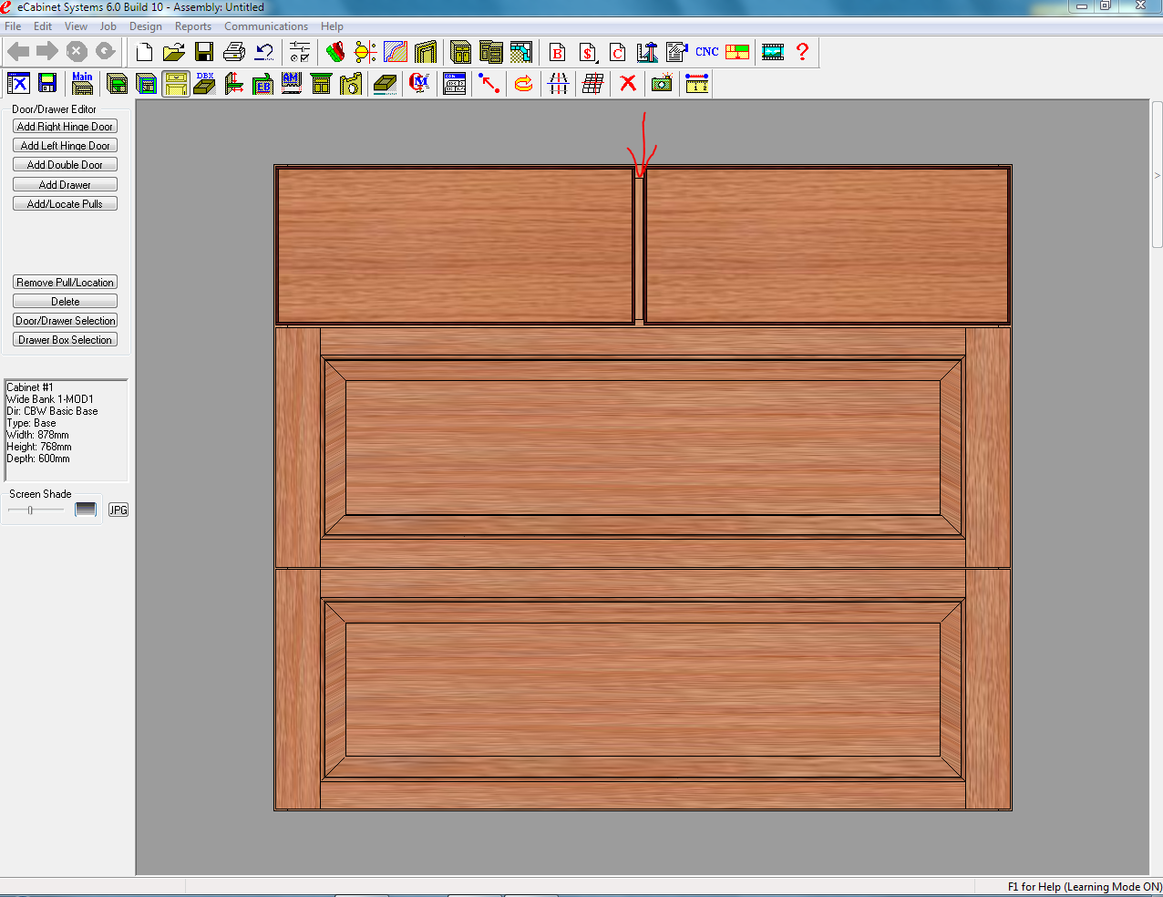Click the red X delete icon
Screen dimensions: 1163x897
(x=628, y=84)
